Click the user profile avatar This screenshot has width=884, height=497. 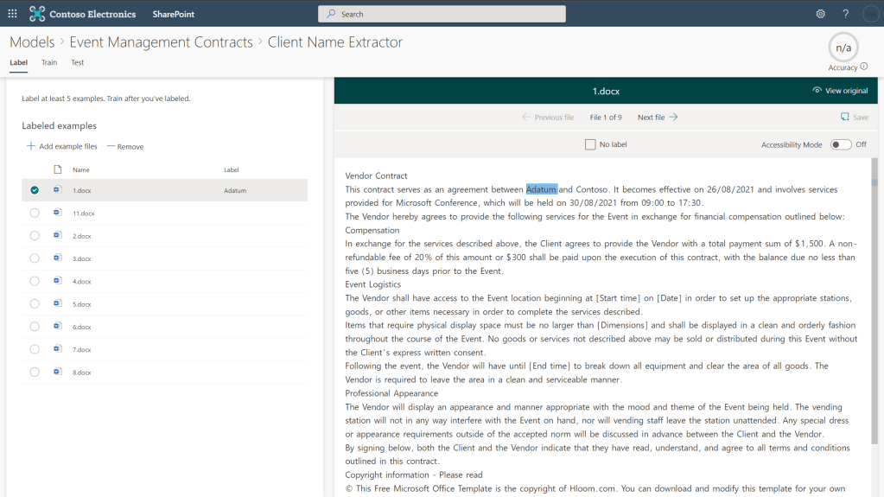pos(869,14)
